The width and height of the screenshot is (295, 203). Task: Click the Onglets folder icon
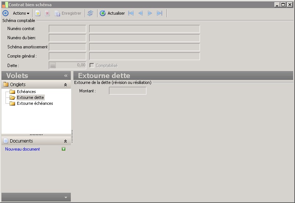coord(6,84)
